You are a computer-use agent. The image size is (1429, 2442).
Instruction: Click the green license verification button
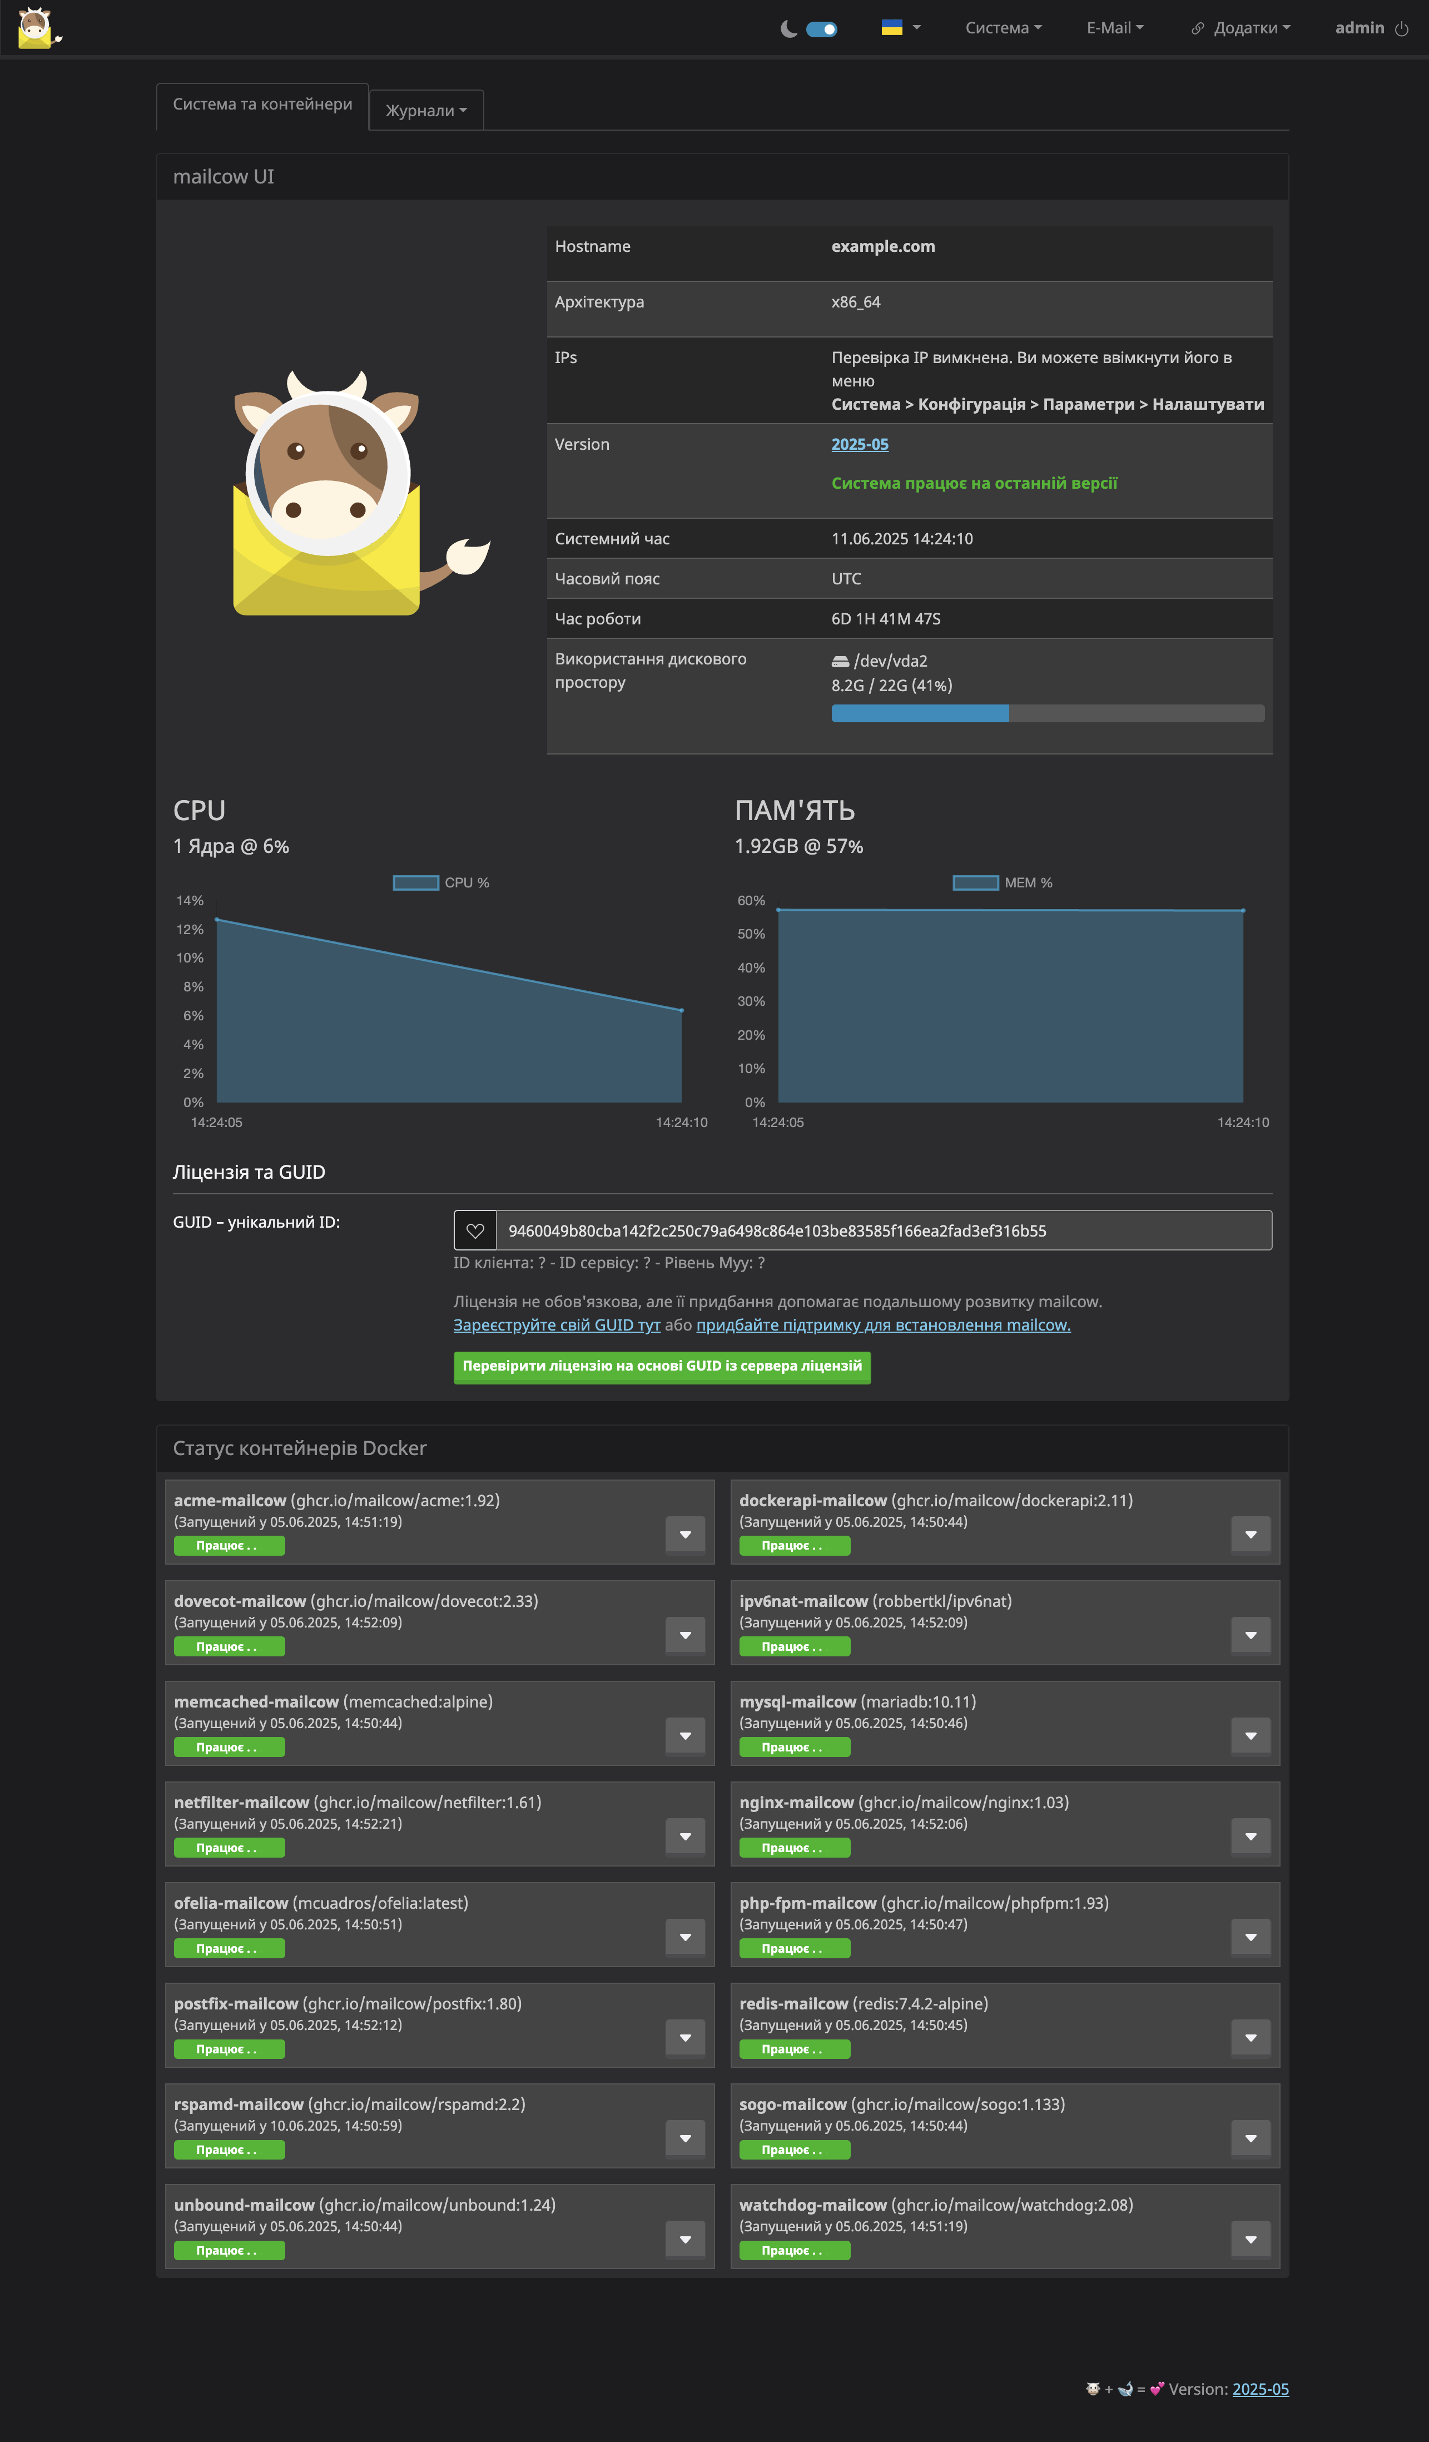tap(662, 1366)
